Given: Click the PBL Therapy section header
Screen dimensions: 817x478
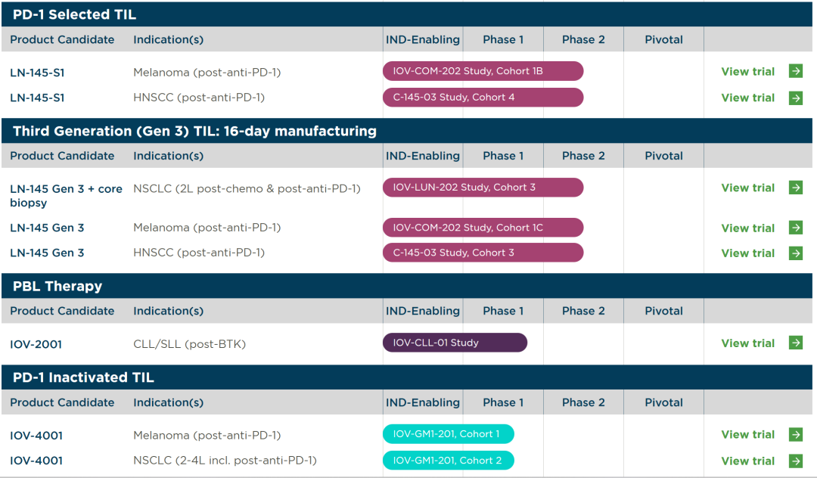Looking at the screenshot, I should [407, 286].
